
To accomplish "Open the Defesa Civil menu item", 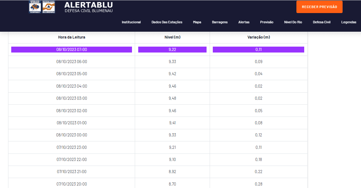I will 322,22.
